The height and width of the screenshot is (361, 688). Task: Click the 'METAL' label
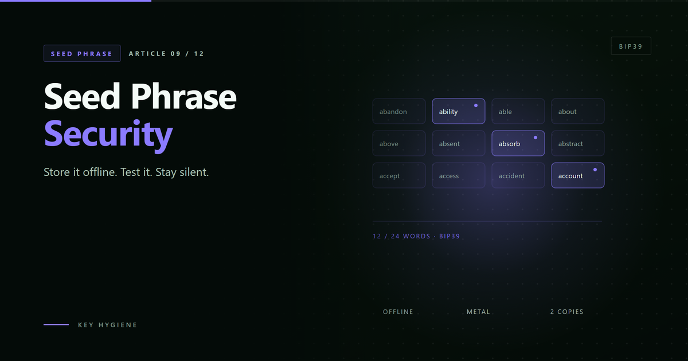click(478, 312)
